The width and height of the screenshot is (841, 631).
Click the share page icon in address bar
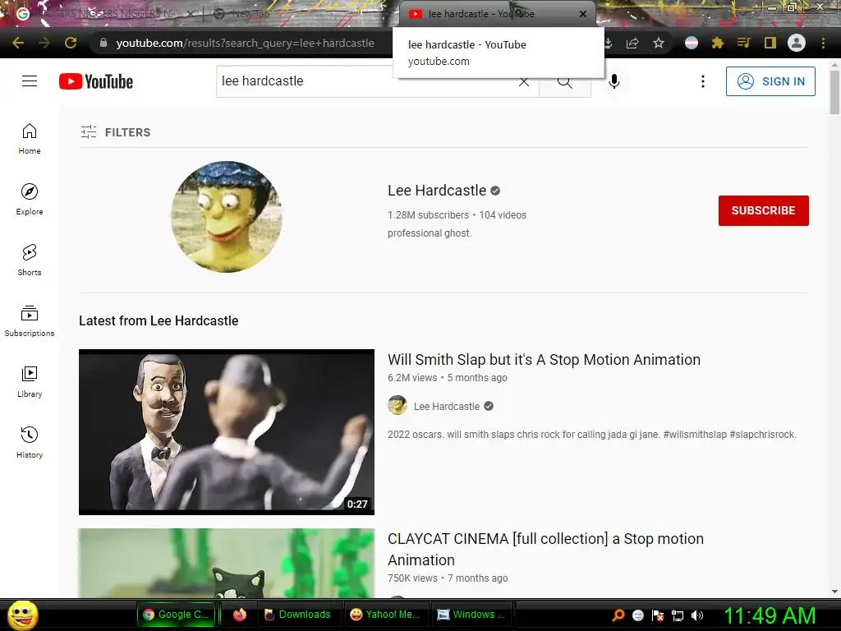633,43
